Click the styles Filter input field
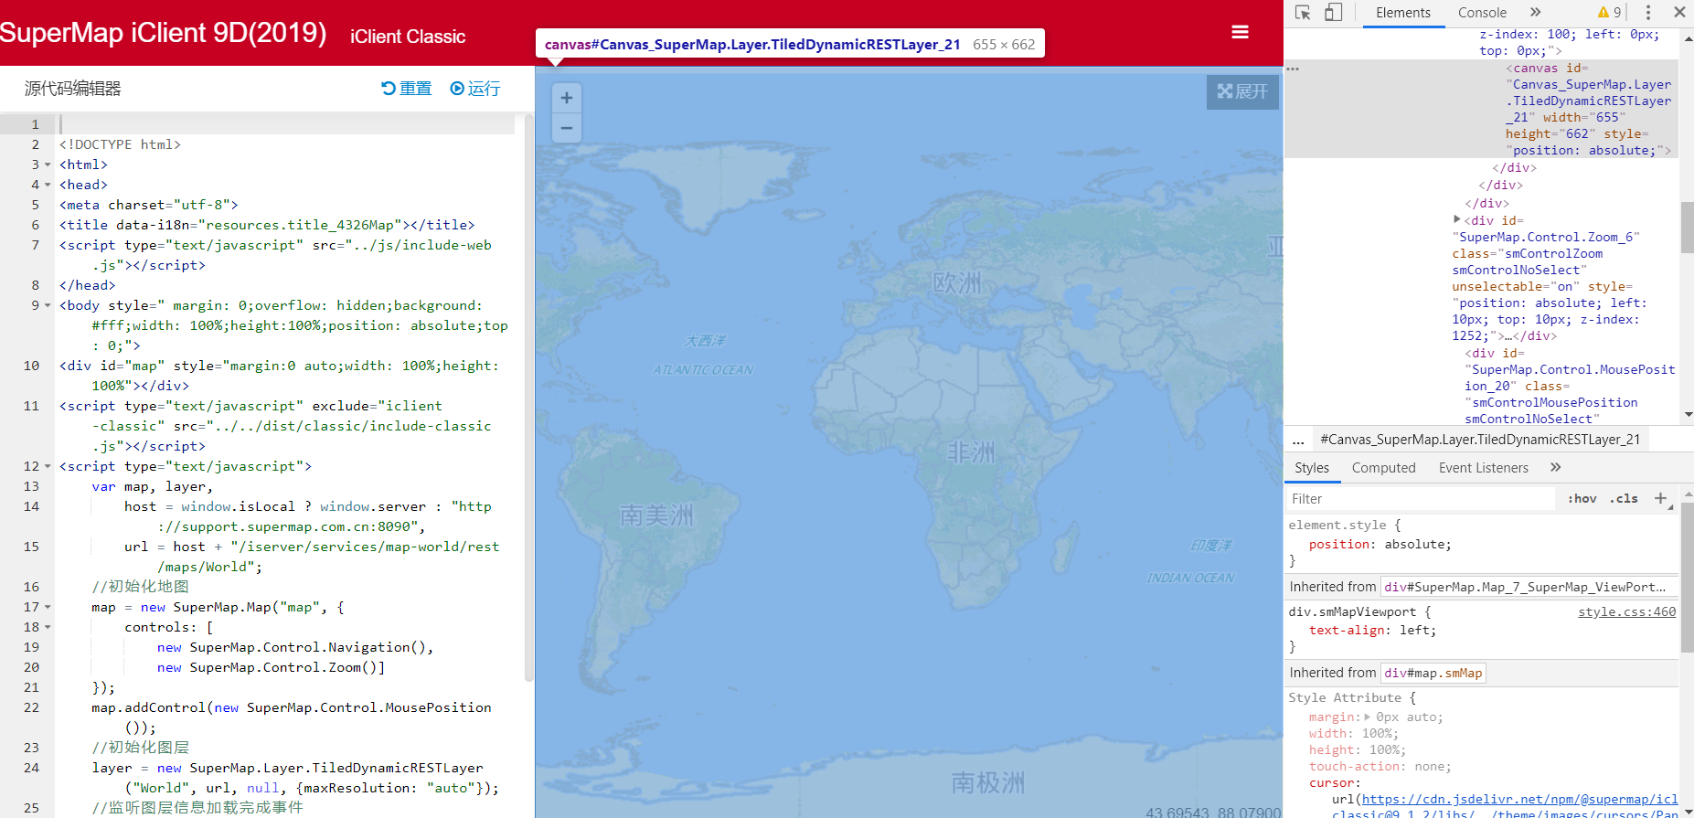 (x=1420, y=499)
